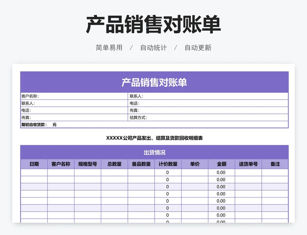The image size is (307, 235).
Task: Click the 简单易用 tagline text
Action: pyautogui.click(x=109, y=48)
